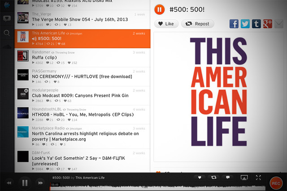The image size is (287, 191).
Task: Pause track in bottom player bar
Action: click(x=25, y=183)
